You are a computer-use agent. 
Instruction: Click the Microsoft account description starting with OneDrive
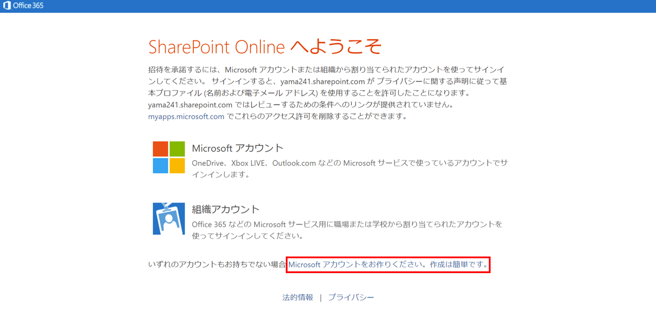pyautogui.click(x=349, y=169)
